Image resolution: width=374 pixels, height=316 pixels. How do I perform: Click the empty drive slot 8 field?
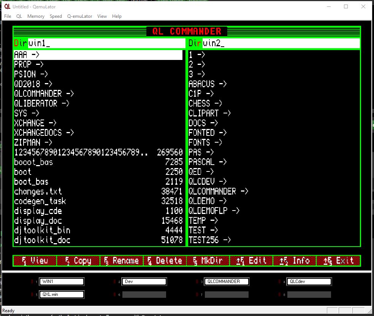309,295
